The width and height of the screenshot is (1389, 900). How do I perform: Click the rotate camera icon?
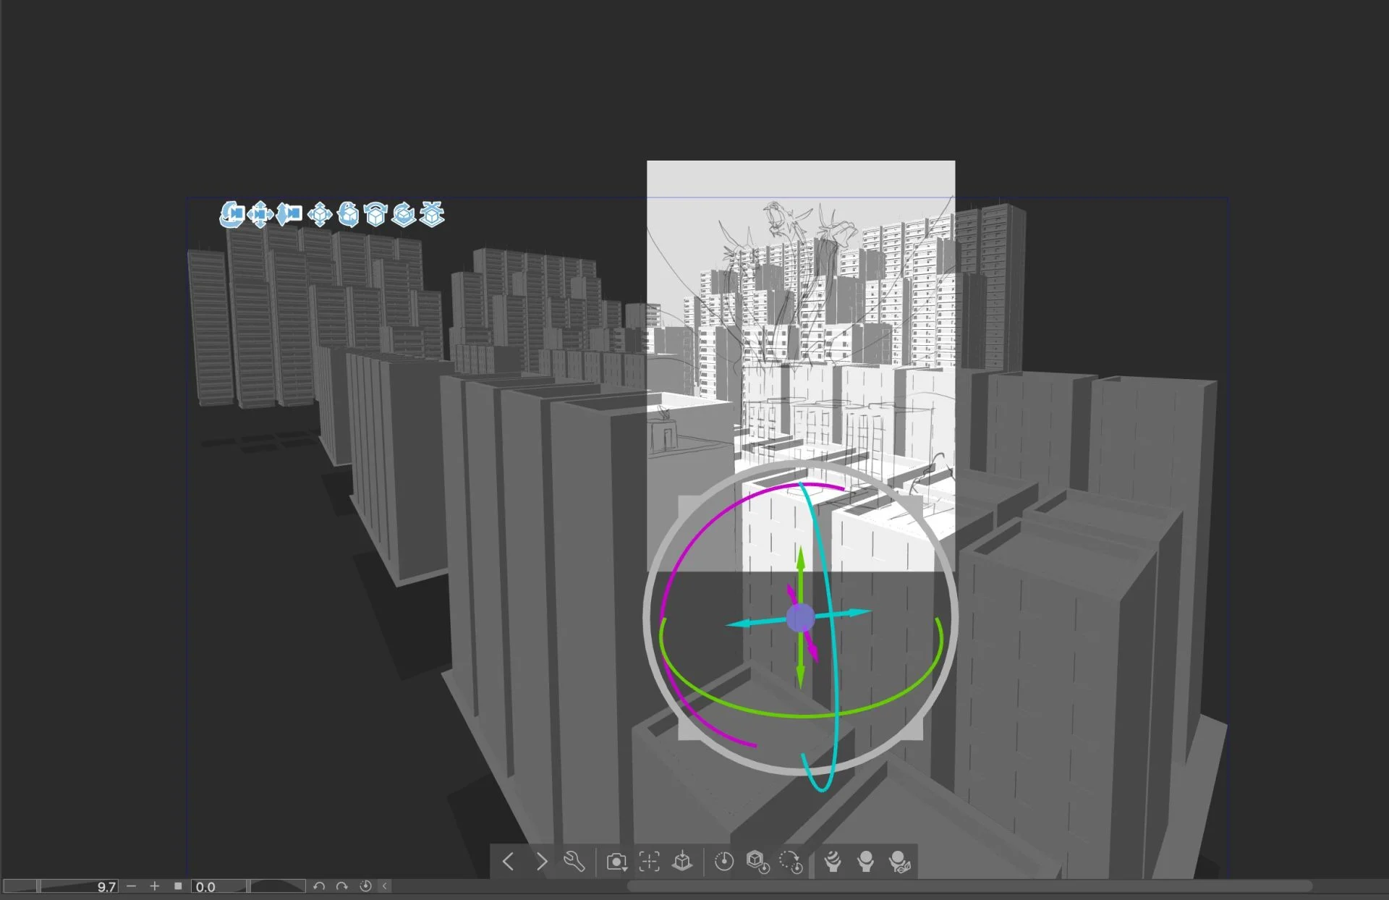[231, 214]
